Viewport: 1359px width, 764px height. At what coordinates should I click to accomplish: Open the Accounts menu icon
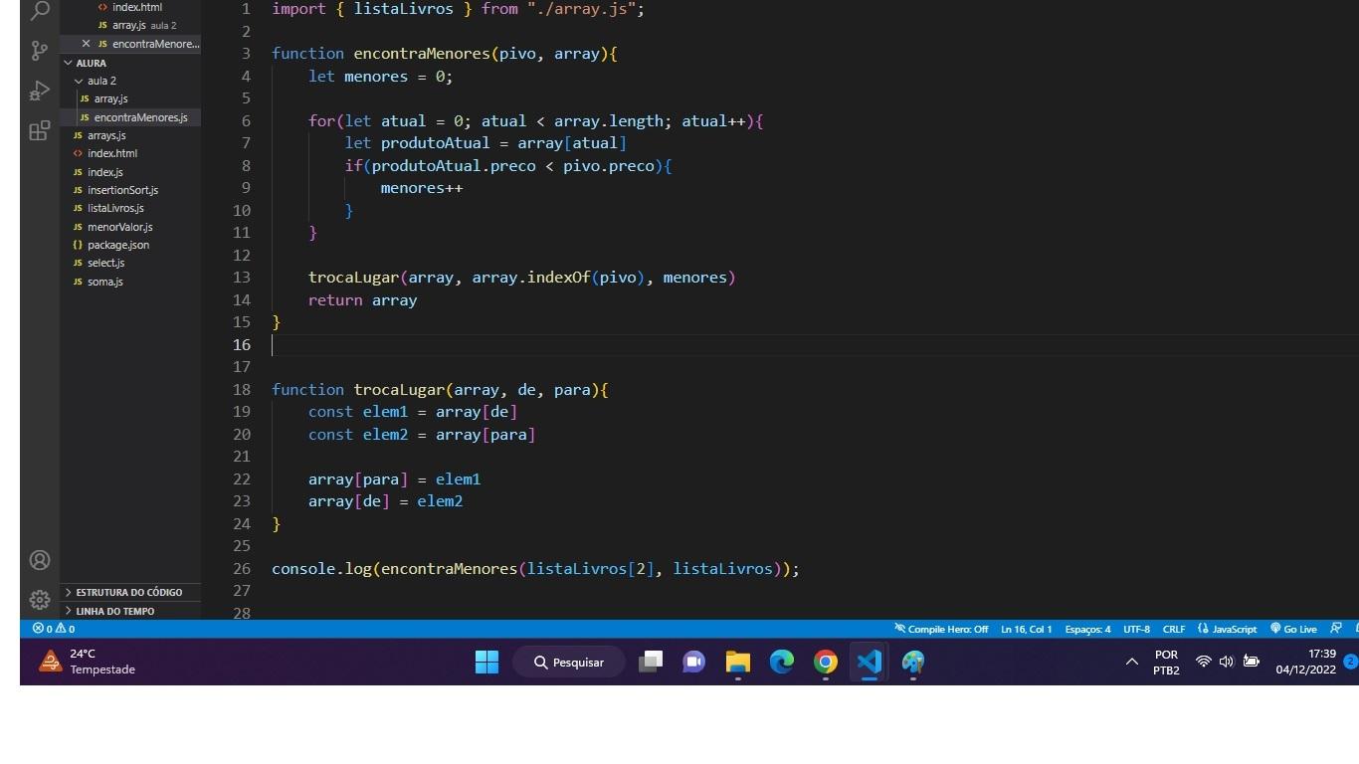point(40,560)
